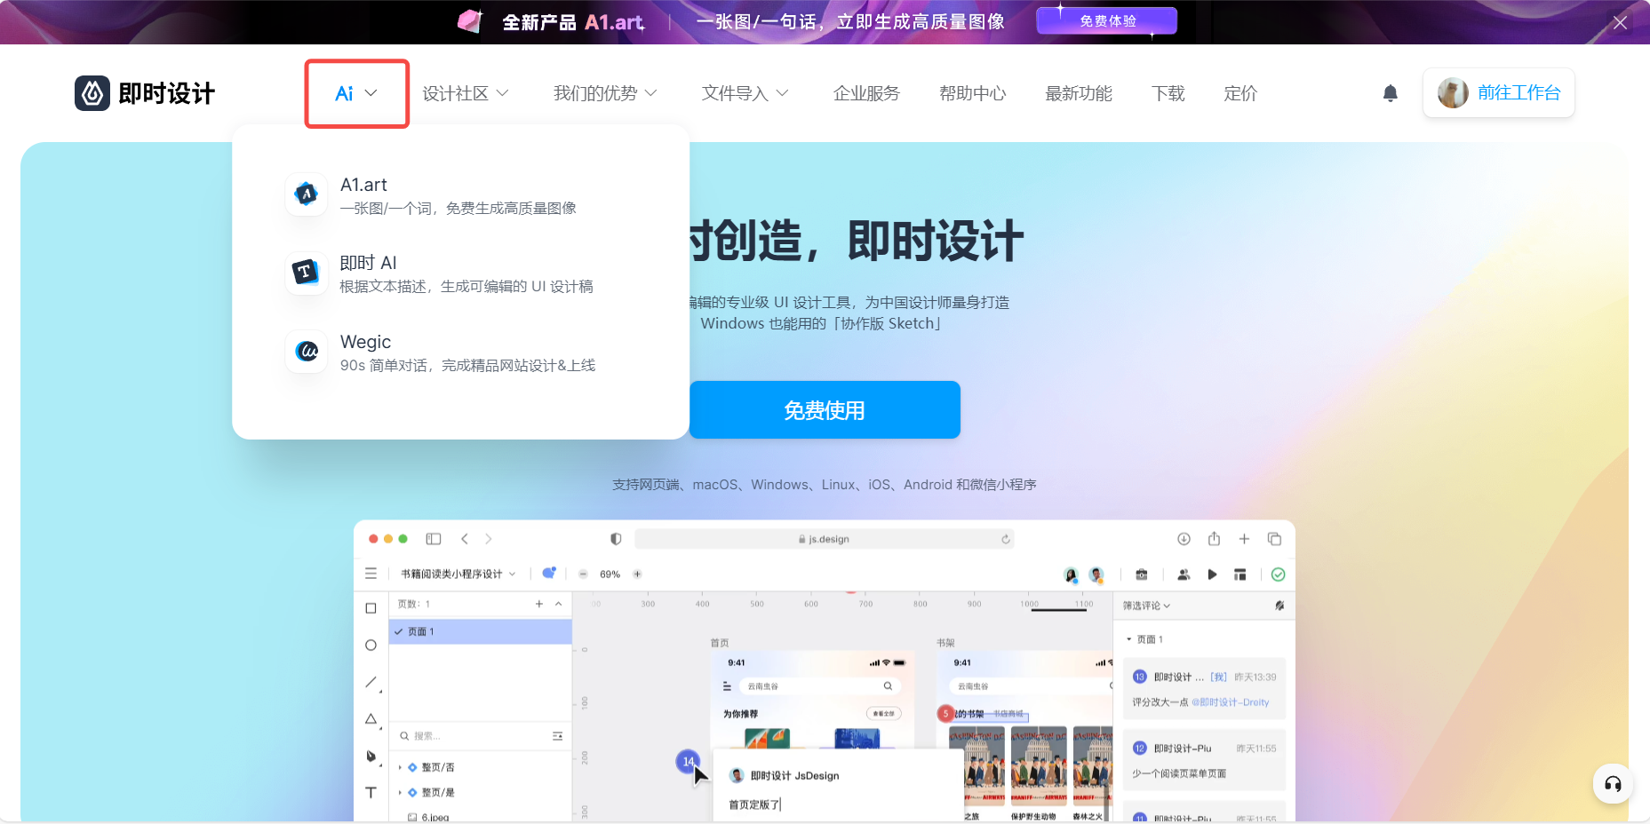This screenshot has height=824, width=1650.
Task: Click the user avatar picture
Action: pos(1453,93)
